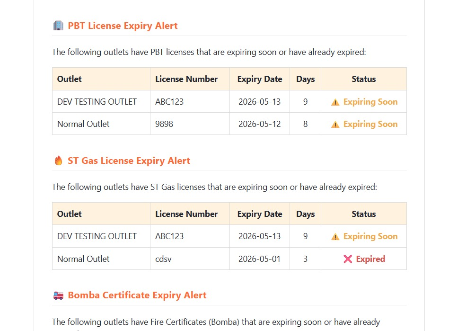Viewport: 475px width, 331px height.
Task: Click the building icon beside PBT License heading
Action: point(58,26)
